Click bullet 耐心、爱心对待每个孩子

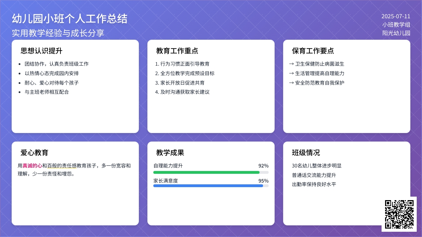(51, 83)
